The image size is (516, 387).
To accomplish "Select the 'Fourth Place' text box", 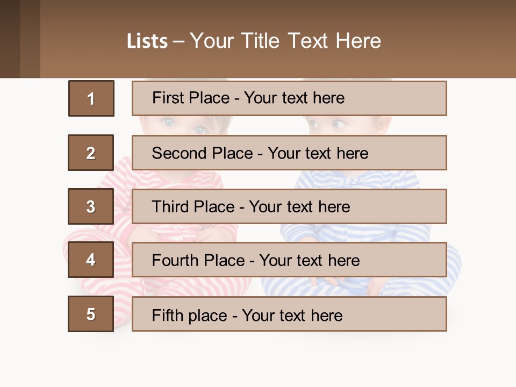I will pyautogui.click(x=289, y=260).
